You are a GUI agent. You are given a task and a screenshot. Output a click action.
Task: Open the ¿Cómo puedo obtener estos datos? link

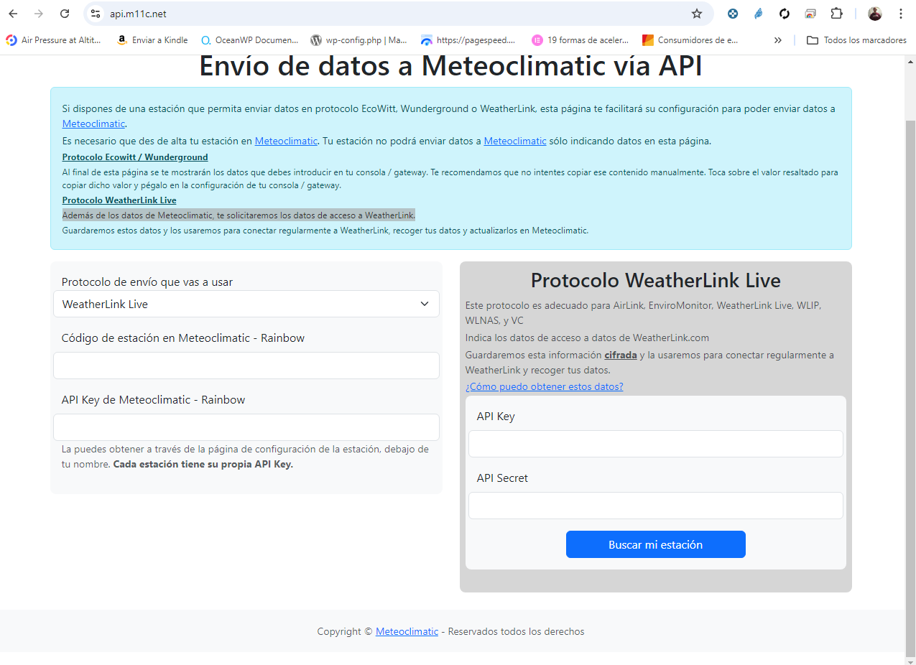point(544,386)
